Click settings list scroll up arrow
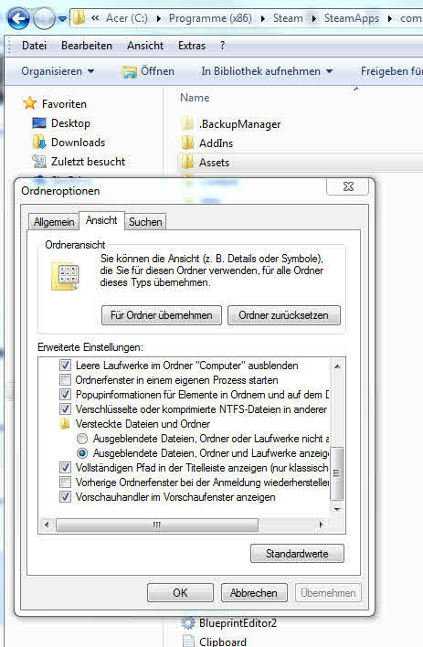This screenshot has height=647, width=423. pos(337,366)
